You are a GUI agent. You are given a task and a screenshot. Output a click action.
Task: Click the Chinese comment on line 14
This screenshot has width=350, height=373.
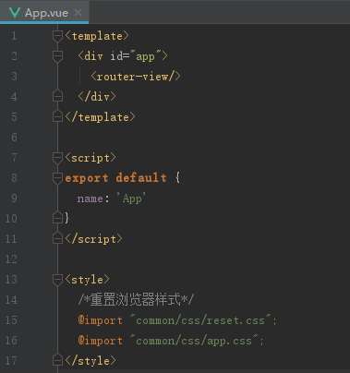coord(136,299)
